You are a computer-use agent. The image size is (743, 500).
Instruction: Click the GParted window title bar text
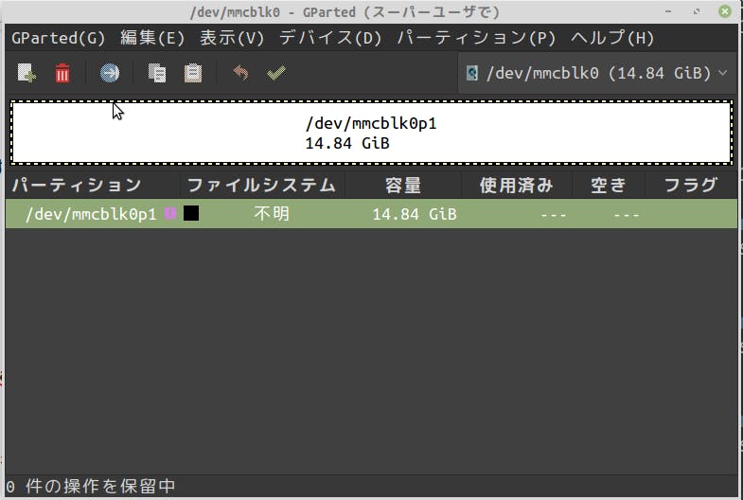(345, 12)
